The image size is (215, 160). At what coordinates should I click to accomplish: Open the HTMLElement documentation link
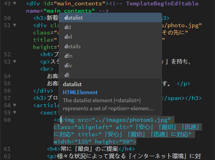(80, 93)
